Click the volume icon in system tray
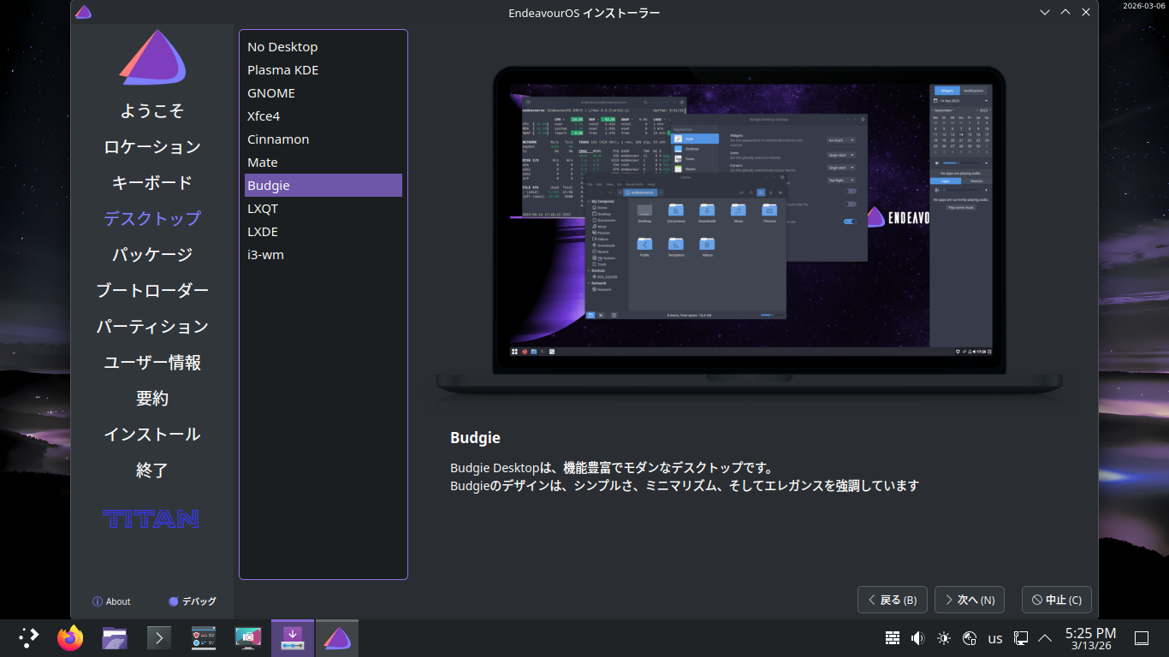The width and height of the screenshot is (1169, 657). pos(918,638)
